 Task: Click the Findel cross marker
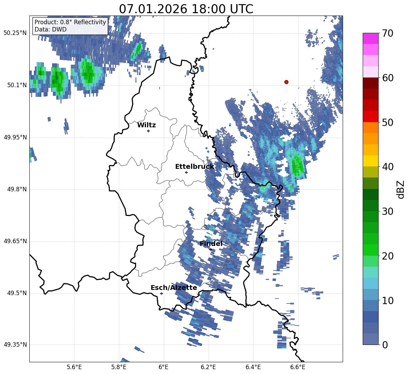tap(211, 250)
